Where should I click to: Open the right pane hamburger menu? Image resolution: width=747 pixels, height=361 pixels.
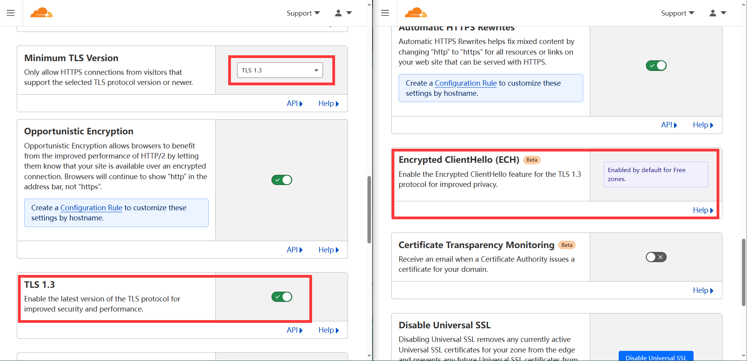[385, 13]
